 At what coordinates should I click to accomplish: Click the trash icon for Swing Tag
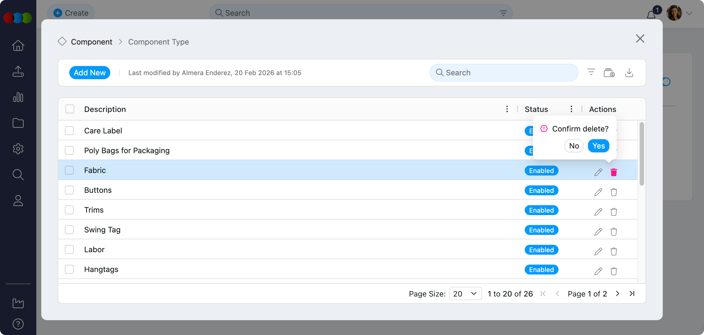point(614,232)
